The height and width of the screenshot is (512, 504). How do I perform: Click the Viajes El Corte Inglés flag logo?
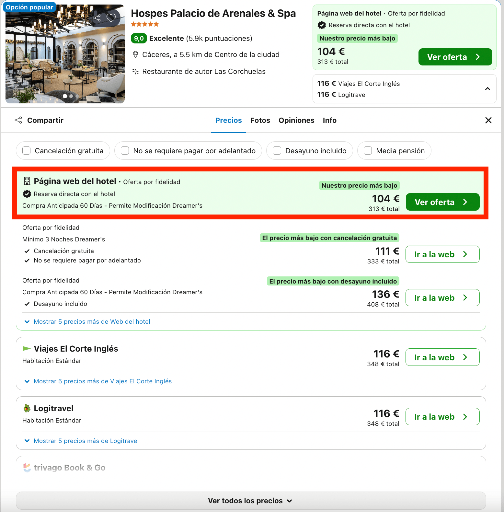(x=27, y=349)
